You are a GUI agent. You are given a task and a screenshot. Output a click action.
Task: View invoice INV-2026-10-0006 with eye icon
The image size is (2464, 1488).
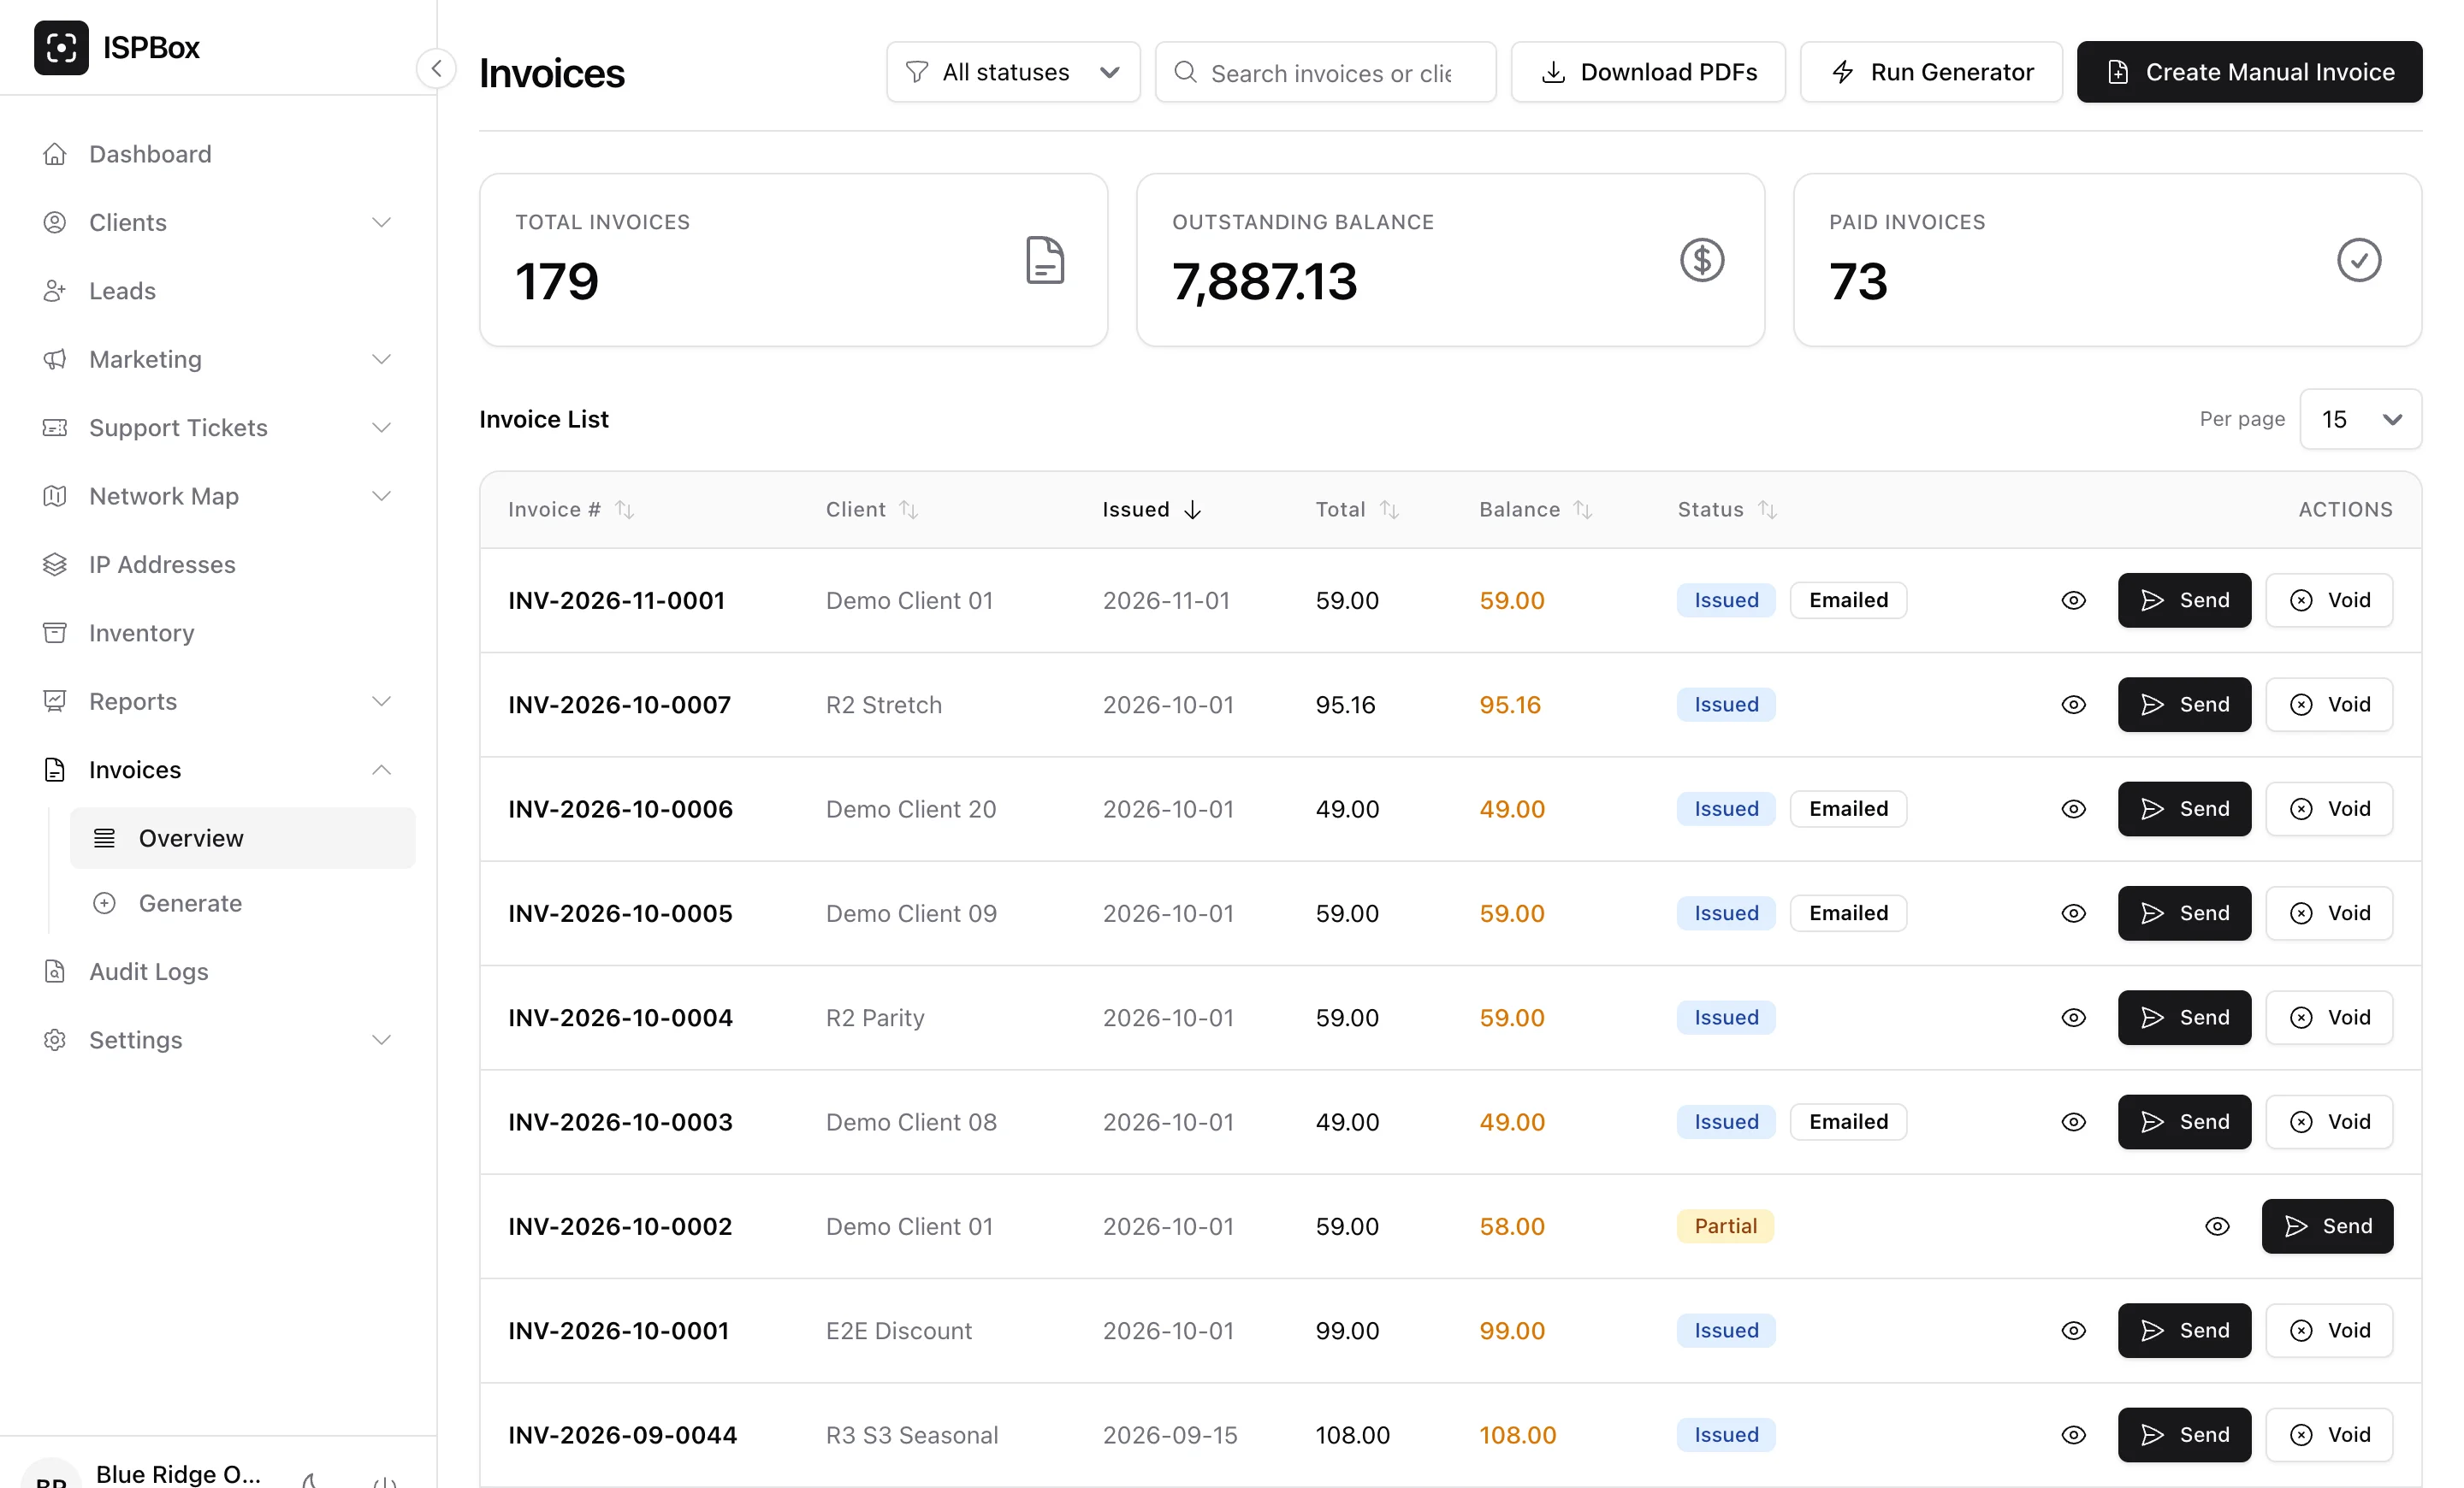2073,810
